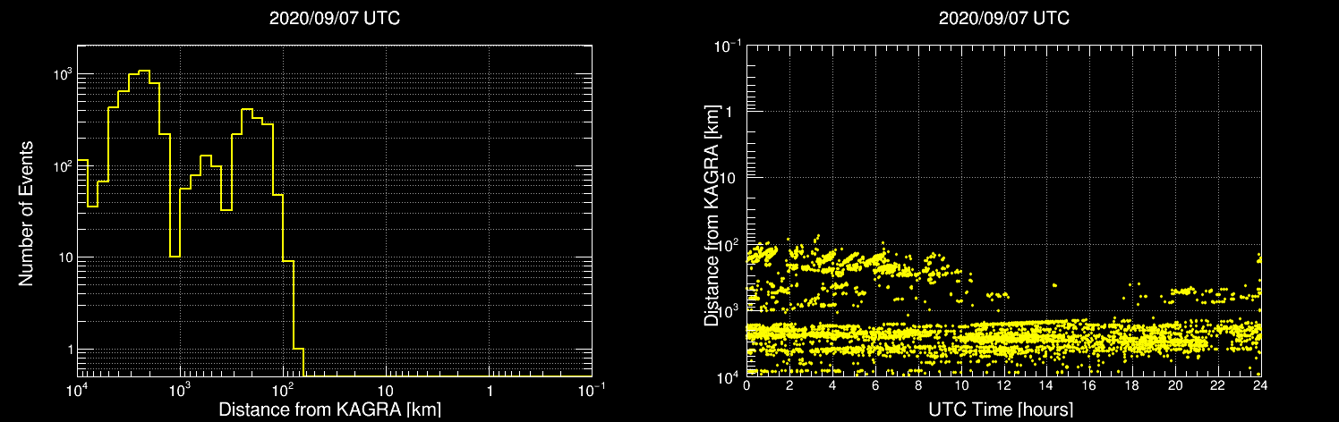1339x422 pixels.
Task: Click the "22" hour tick on the UTC axis
Action: tap(1218, 386)
